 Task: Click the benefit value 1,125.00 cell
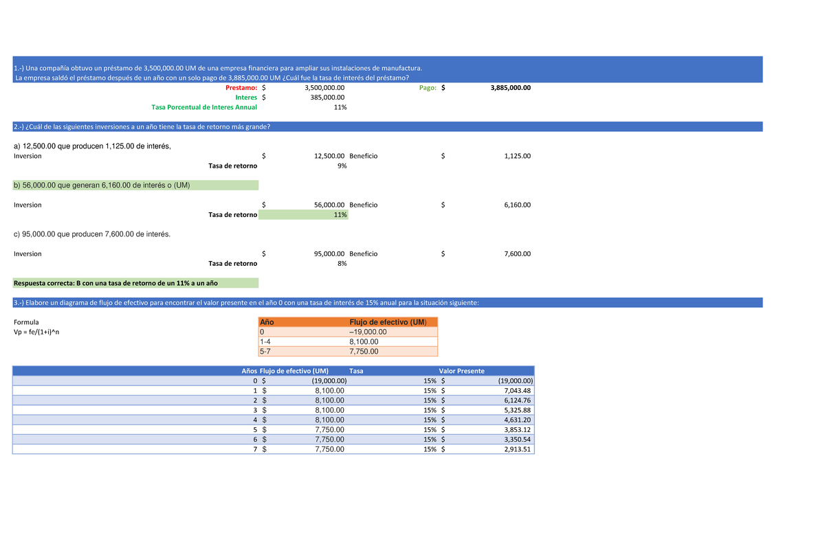[x=517, y=156]
